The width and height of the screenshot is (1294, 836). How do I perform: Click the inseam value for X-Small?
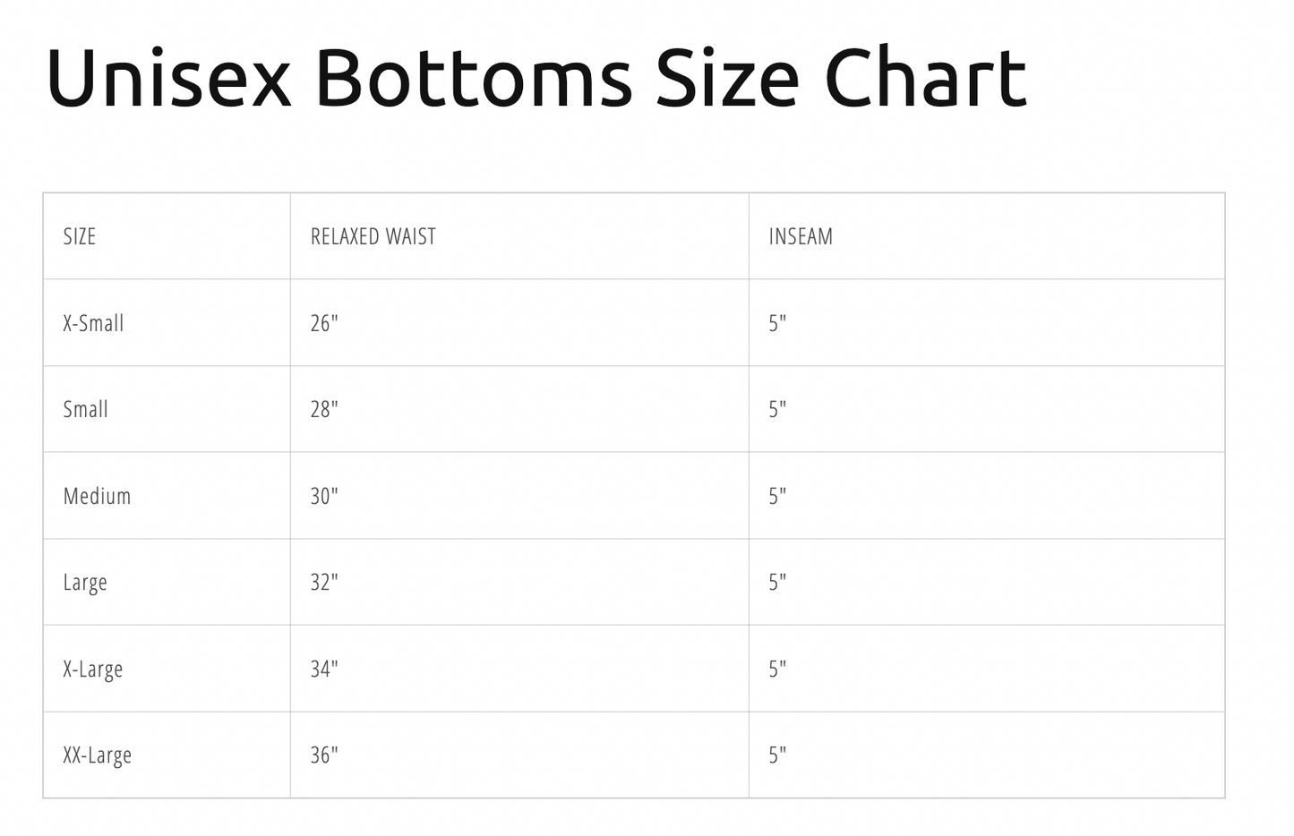(x=777, y=323)
